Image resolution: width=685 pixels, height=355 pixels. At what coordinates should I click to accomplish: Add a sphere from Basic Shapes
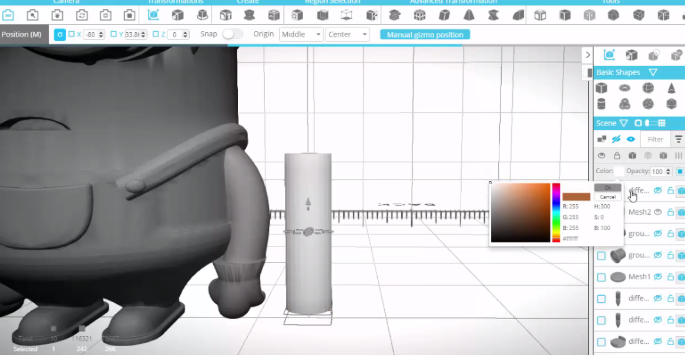649,88
